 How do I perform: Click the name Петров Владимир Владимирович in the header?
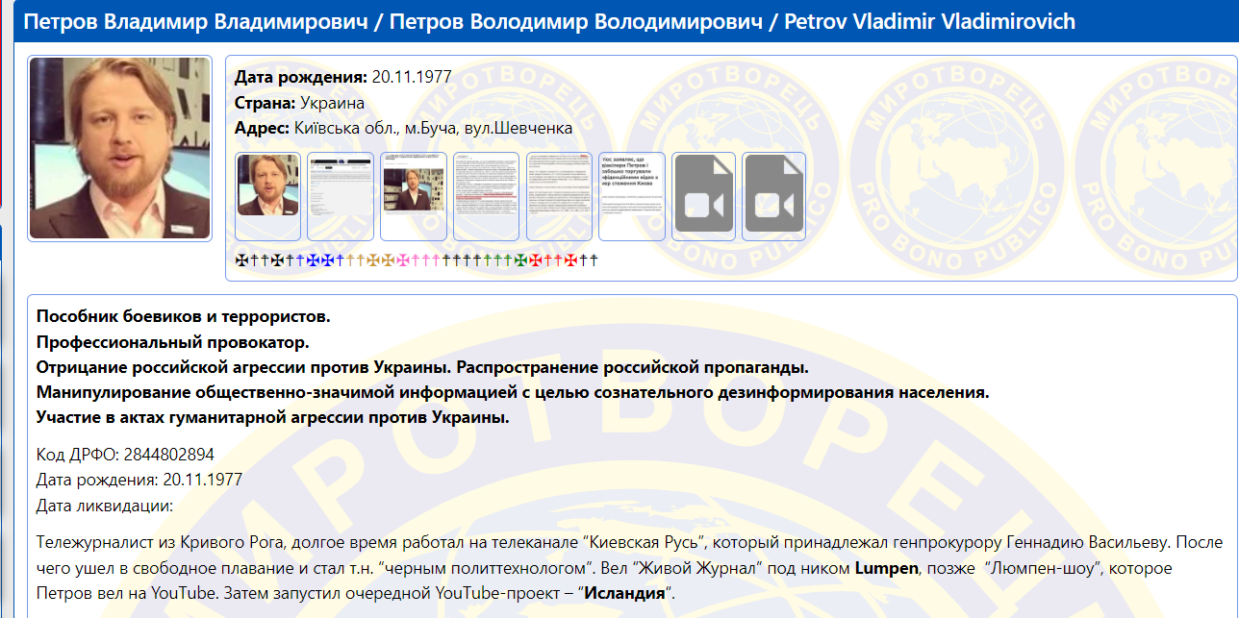pos(188,22)
